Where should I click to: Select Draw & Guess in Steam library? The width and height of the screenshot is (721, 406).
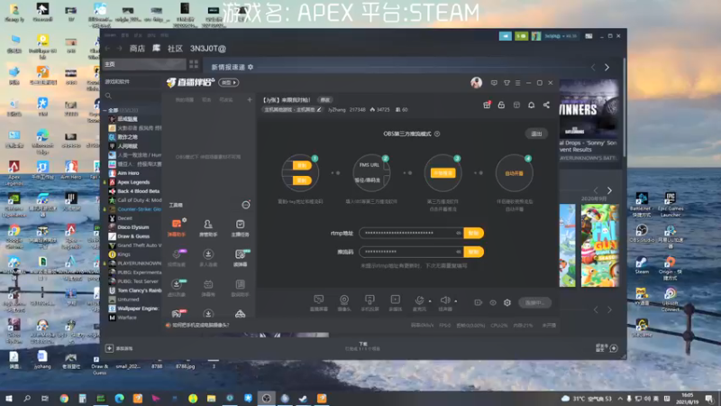click(x=133, y=236)
